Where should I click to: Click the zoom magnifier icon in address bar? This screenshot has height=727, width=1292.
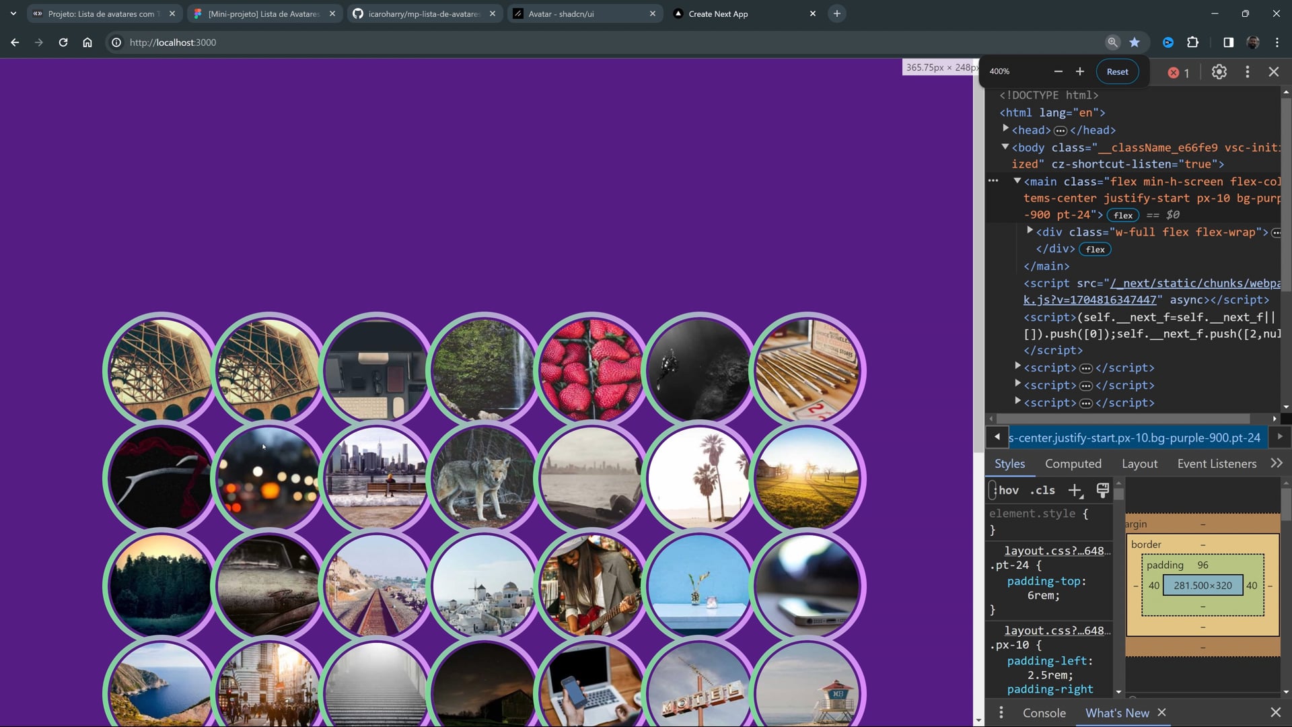coord(1112,42)
